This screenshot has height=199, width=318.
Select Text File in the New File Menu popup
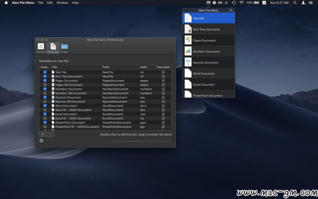209,18
